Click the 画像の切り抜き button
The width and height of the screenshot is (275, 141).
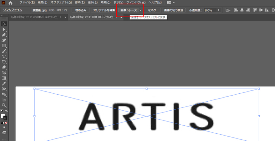[174, 10]
